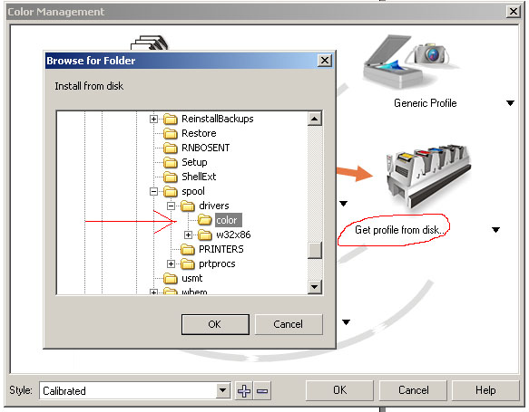Select the Setup label
This screenshot has height=412, width=529.
pos(194,163)
